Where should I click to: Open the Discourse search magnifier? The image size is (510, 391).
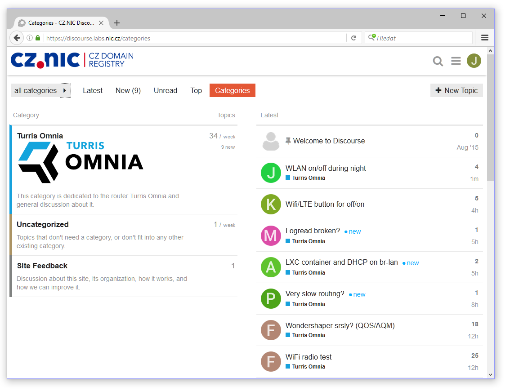pos(438,61)
